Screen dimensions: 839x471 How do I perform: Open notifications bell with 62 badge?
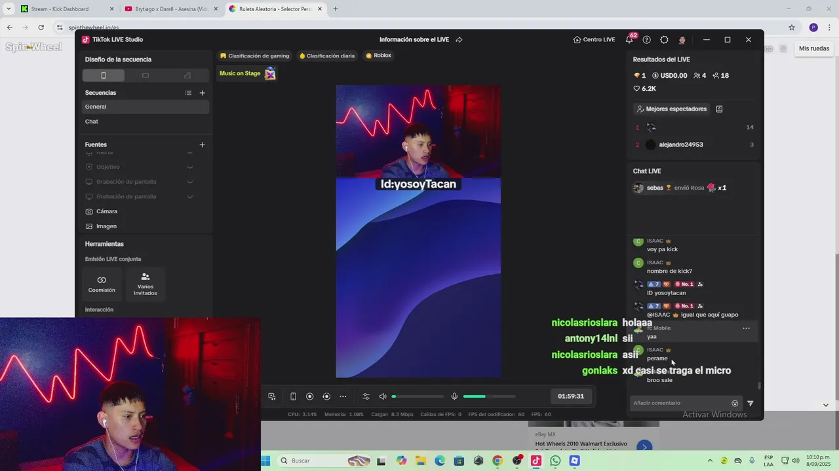pos(629,40)
